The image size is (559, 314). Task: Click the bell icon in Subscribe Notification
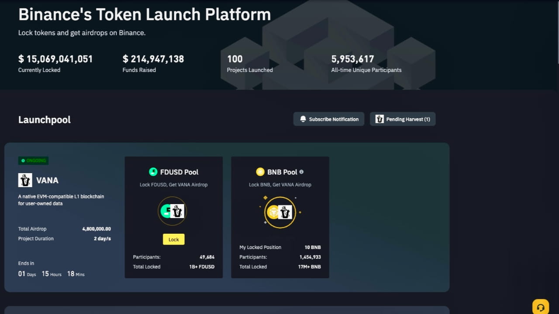pos(303,119)
